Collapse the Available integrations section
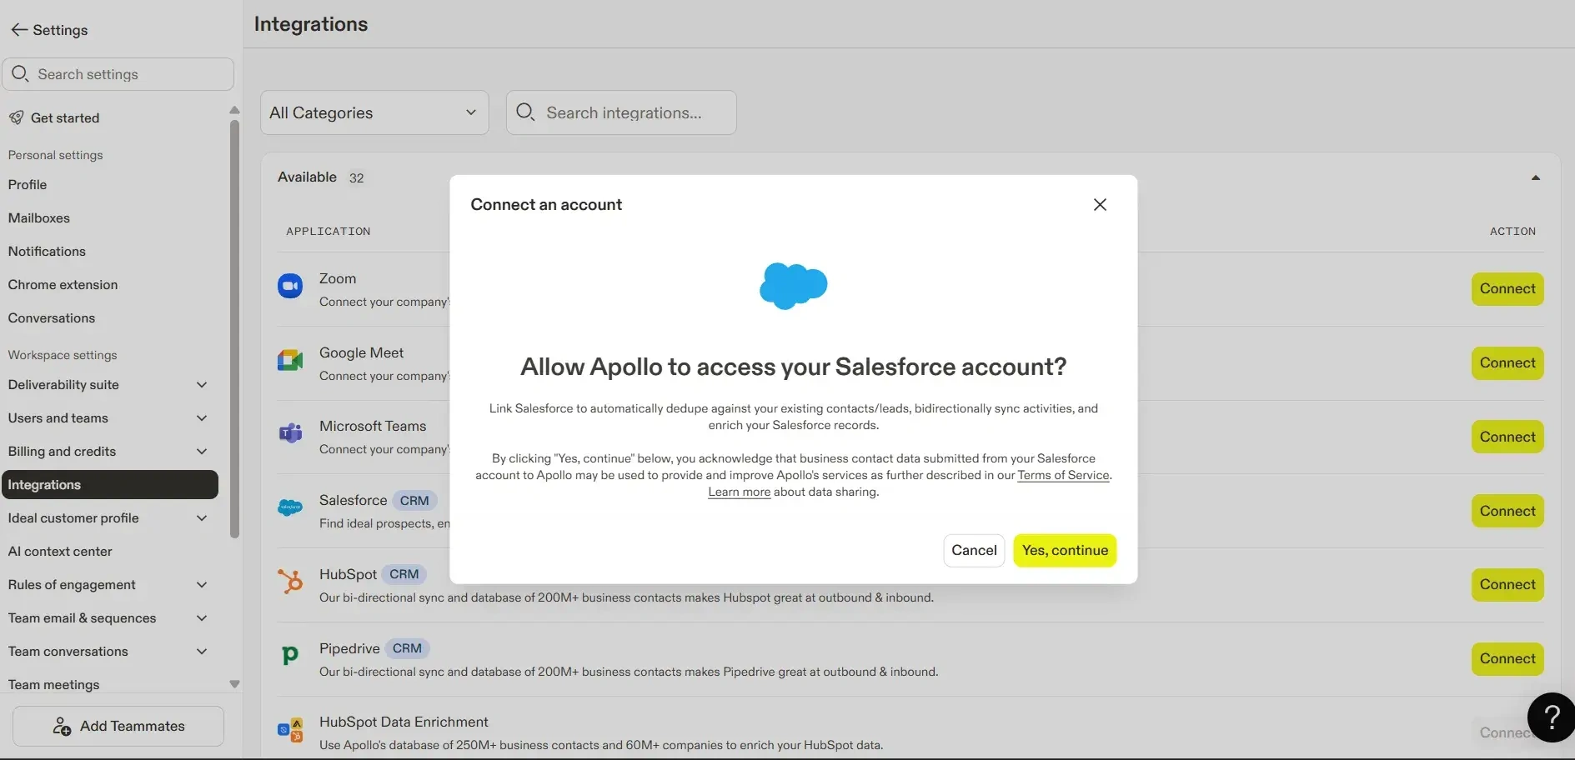Viewport: 1575px width, 760px height. point(1535,177)
